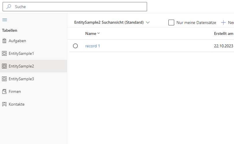Expand the EntitySample2 Suchansicht view chevron
The image size is (234, 144).
coord(148,23)
